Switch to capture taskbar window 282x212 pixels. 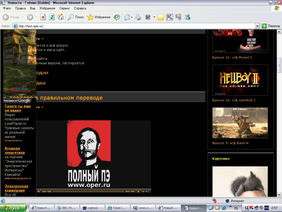tap(92, 208)
